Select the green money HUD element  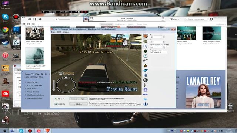click(x=146, y=51)
